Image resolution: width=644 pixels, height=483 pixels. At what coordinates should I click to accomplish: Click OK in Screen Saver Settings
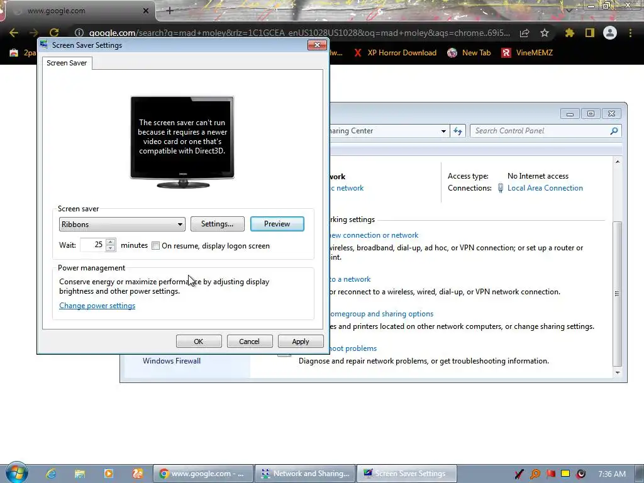pyautogui.click(x=199, y=341)
